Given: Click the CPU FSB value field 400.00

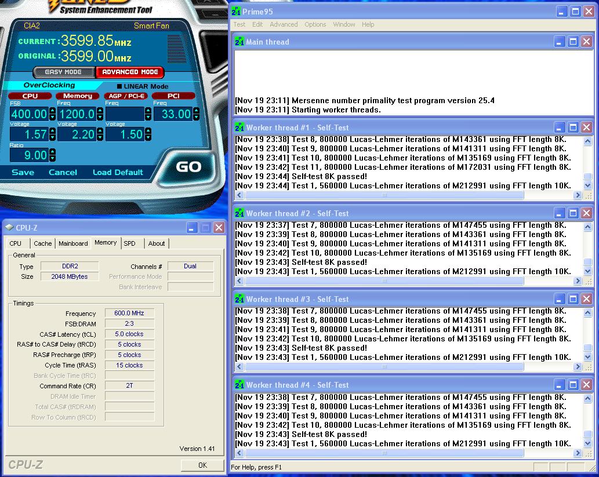Looking at the screenshot, I should coord(30,114).
